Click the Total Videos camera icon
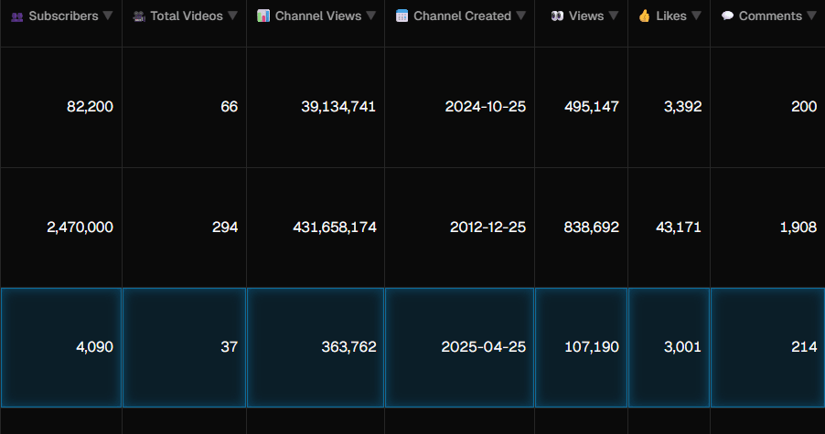The image size is (825, 434). pyautogui.click(x=139, y=16)
